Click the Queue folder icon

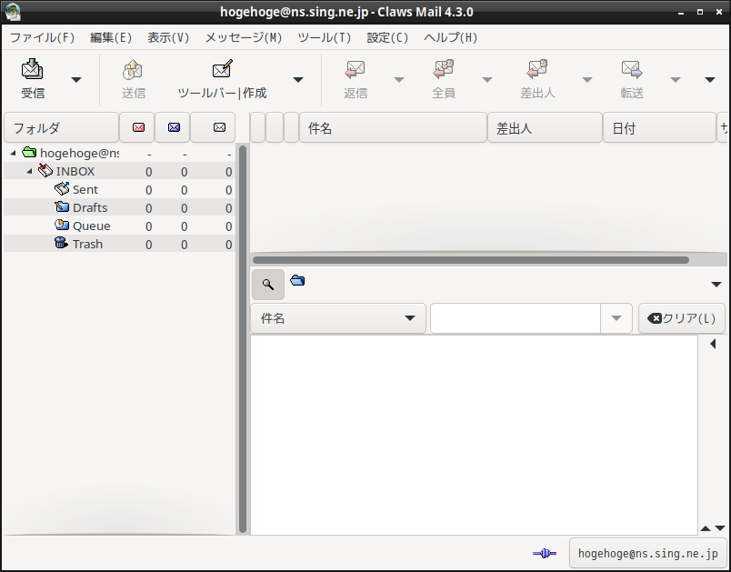62,225
